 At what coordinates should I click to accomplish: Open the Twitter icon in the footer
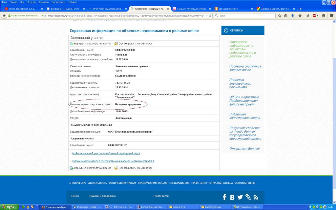click(x=240, y=197)
